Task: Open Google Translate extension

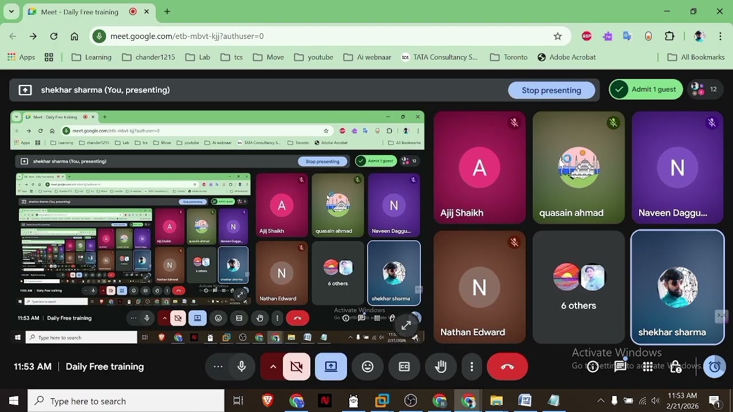Action: 628,36
